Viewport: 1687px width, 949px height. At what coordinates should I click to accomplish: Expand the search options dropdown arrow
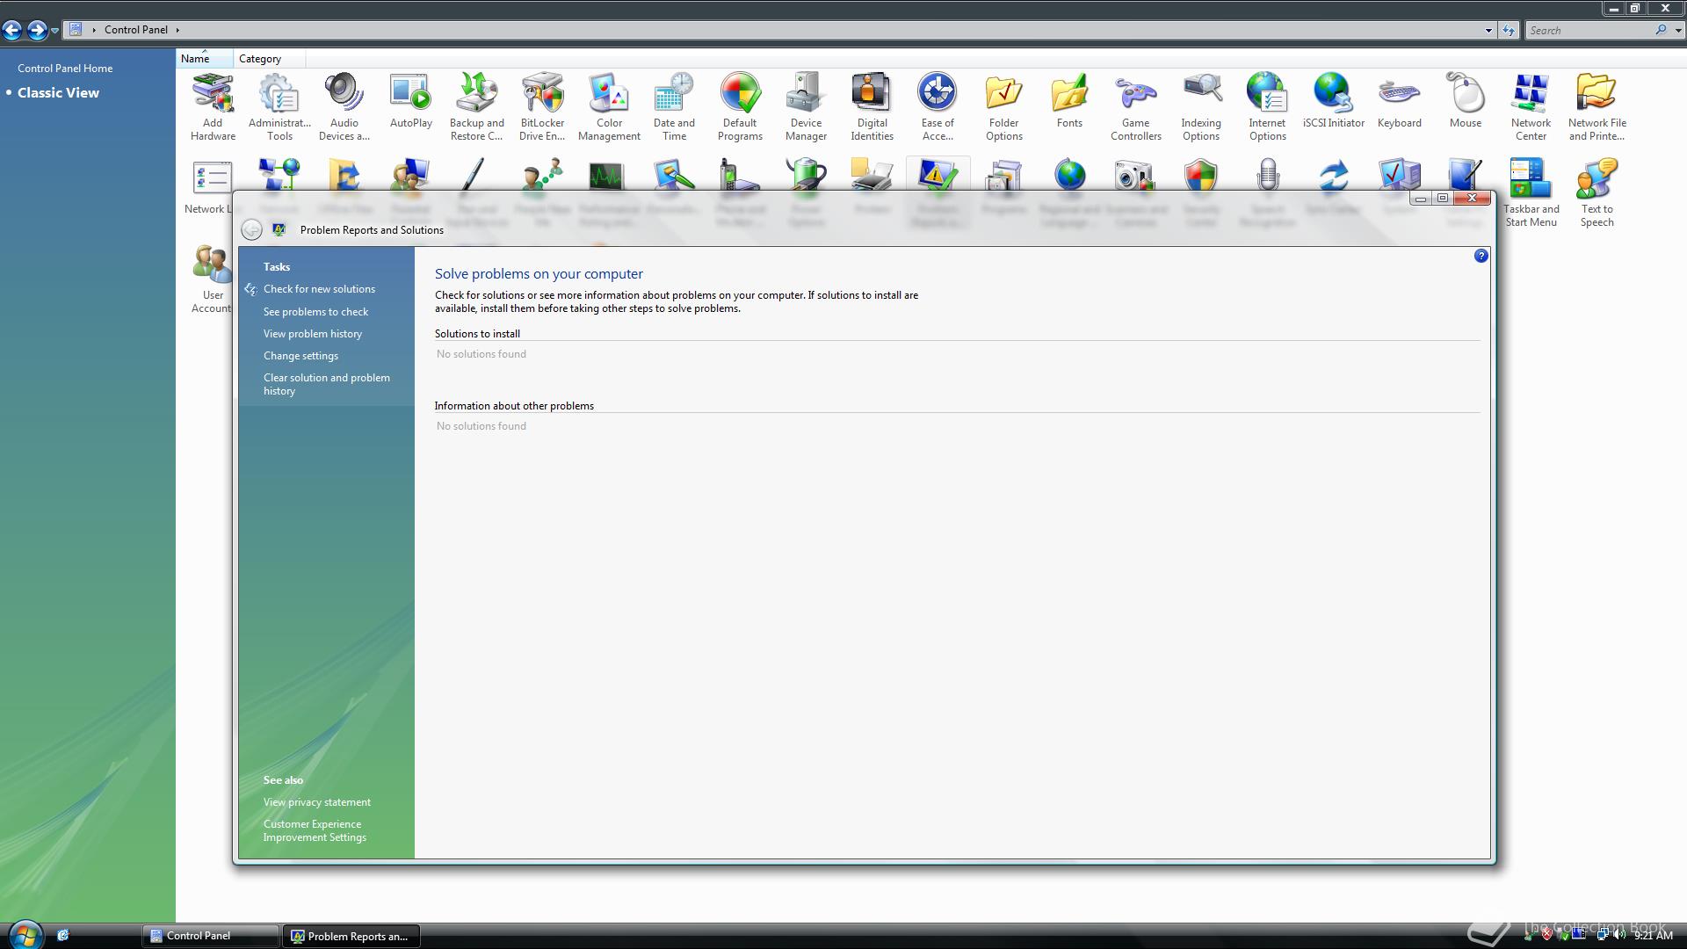pos(1678,30)
